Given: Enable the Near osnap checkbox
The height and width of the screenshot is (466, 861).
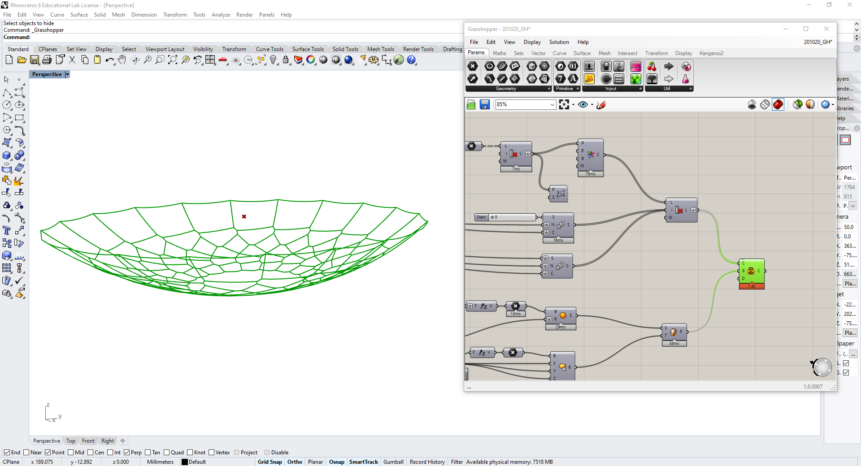Looking at the screenshot, I should 26,453.
